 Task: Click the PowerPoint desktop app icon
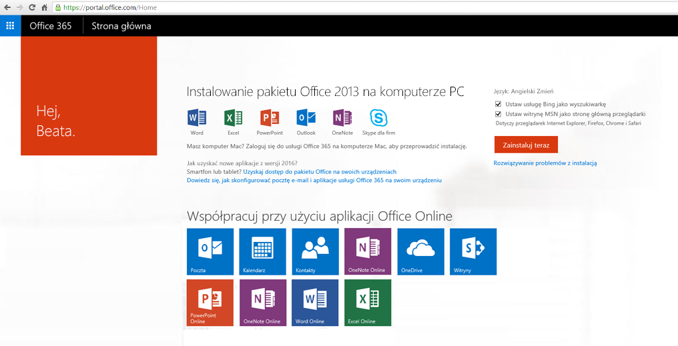coord(270,118)
